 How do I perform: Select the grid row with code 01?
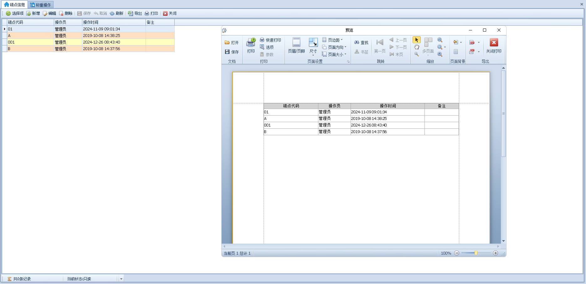[88, 29]
